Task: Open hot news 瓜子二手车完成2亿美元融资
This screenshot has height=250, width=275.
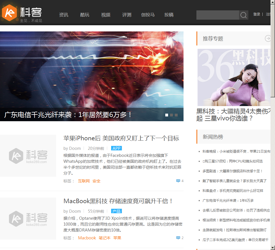Action: coord(235,240)
